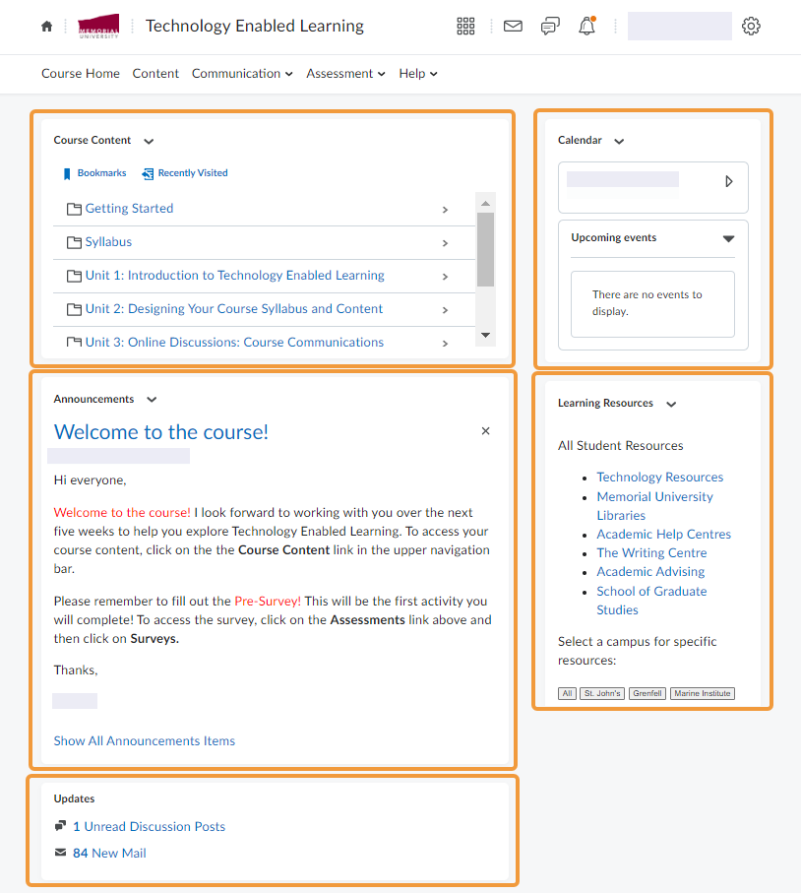The image size is (801, 893).
Task: Open the Communication dropdown menu
Action: pos(242,74)
